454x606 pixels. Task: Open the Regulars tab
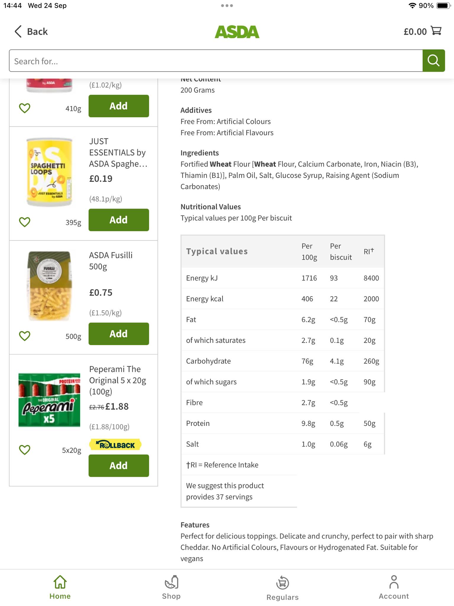pos(283,588)
